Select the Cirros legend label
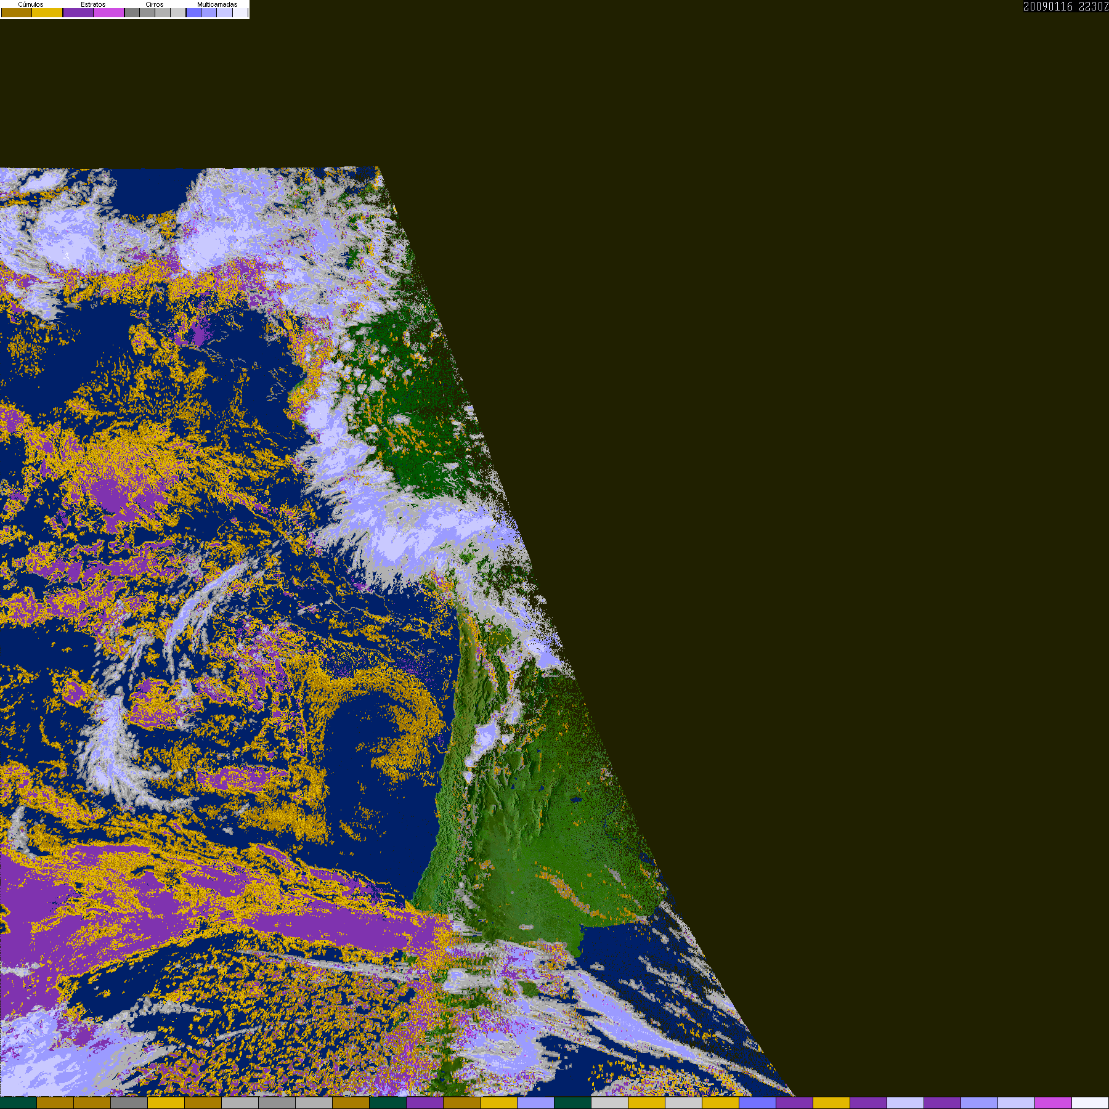This screenshot has width=1109, height=1109. tap(154, 4)
